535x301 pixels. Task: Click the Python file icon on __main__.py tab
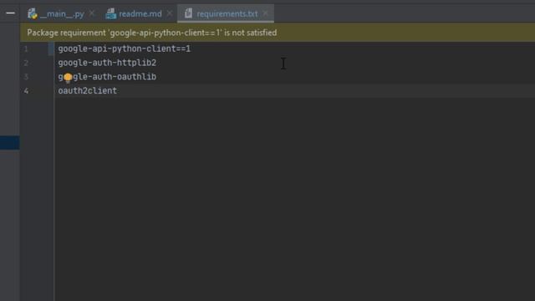tap(33, 13)
